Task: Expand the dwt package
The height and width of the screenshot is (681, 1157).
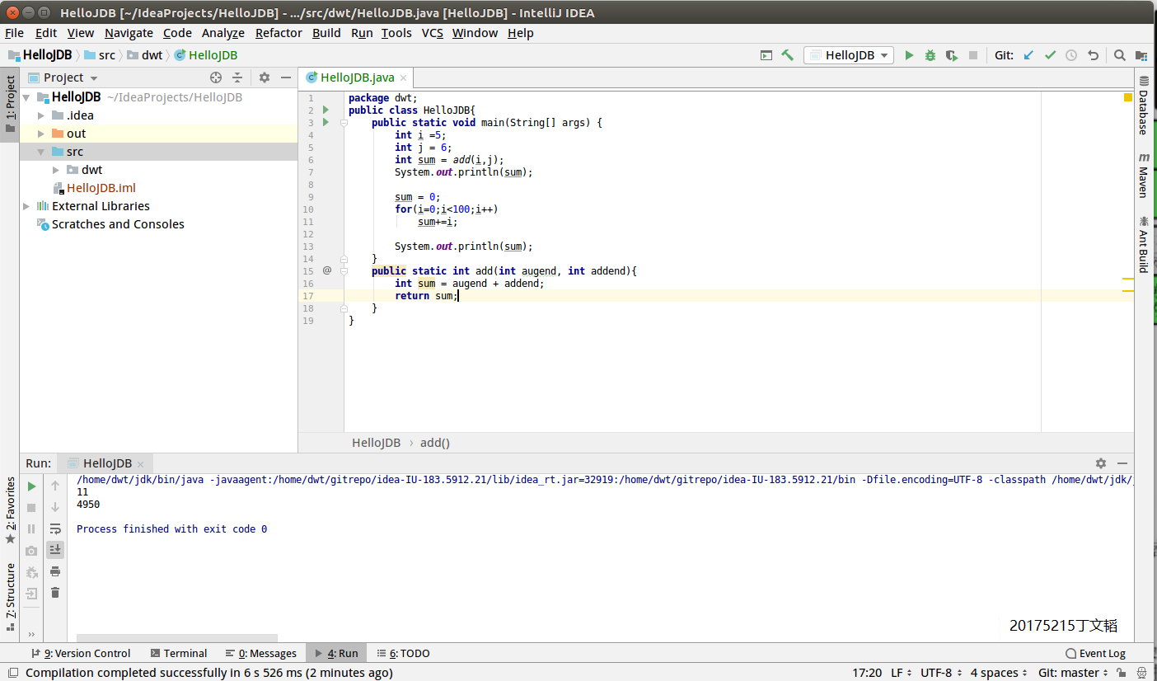Action: [x=56, y=170]
